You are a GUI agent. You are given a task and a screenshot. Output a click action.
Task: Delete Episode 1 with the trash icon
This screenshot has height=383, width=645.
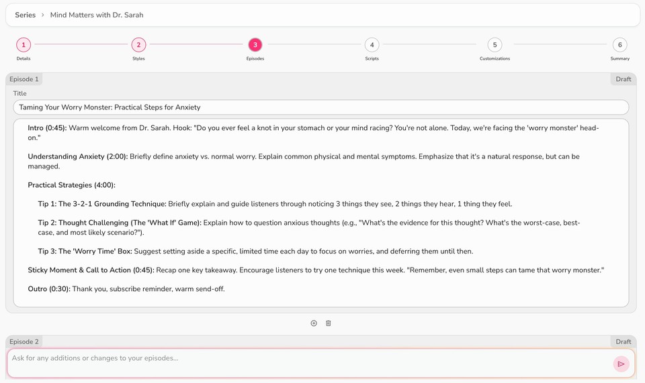coord(329,323)
